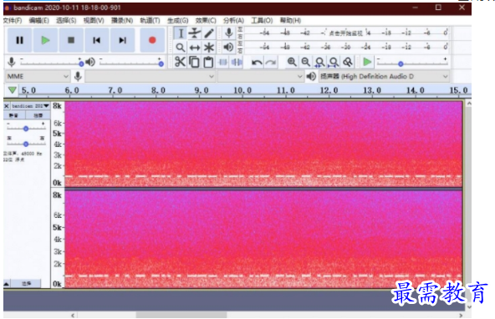Trim audio outside selection
495x319 pixels.
pos(223,62)
